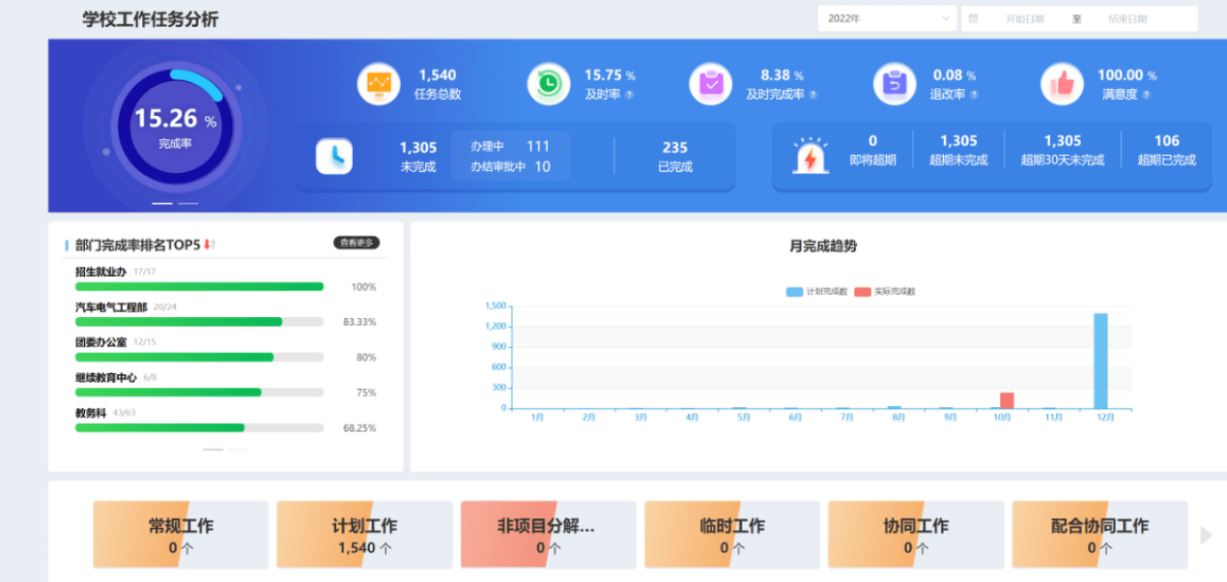Select the 计划工作 category card
Viewport: 1227px width, 582px height.
tap(364, 535)
